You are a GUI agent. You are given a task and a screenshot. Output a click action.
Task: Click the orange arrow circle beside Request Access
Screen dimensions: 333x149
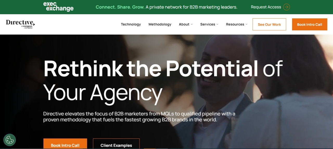click(x=286, y=7)
